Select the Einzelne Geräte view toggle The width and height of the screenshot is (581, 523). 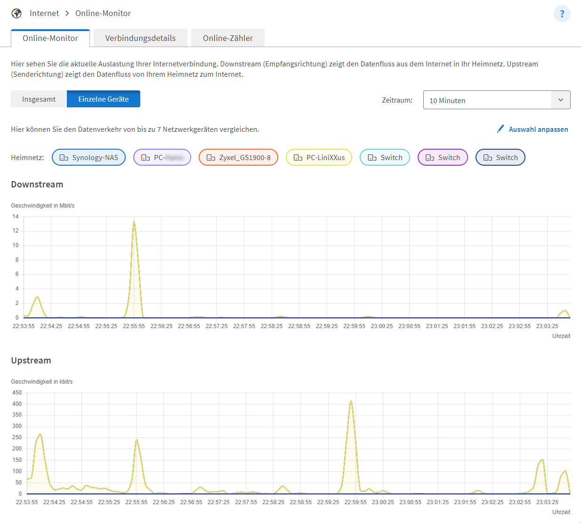click(x=104, y=99)
